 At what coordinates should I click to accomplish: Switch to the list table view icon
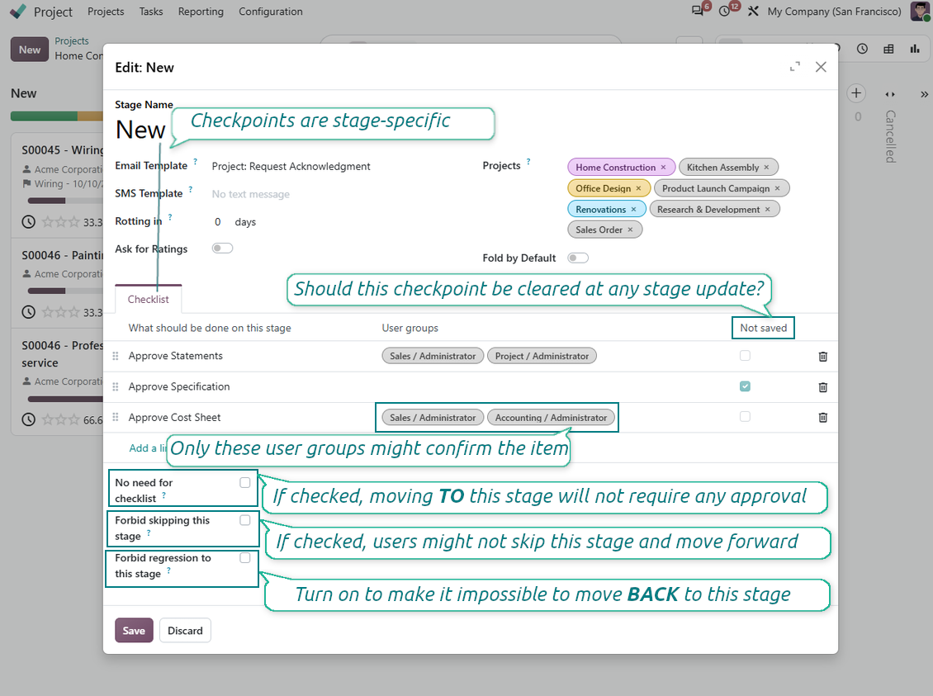coord(888,49)
